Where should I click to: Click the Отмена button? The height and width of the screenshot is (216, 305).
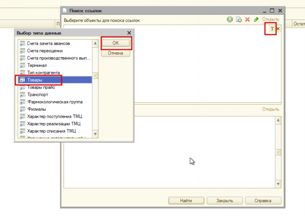pyautogui.click(x=116, y=53)
